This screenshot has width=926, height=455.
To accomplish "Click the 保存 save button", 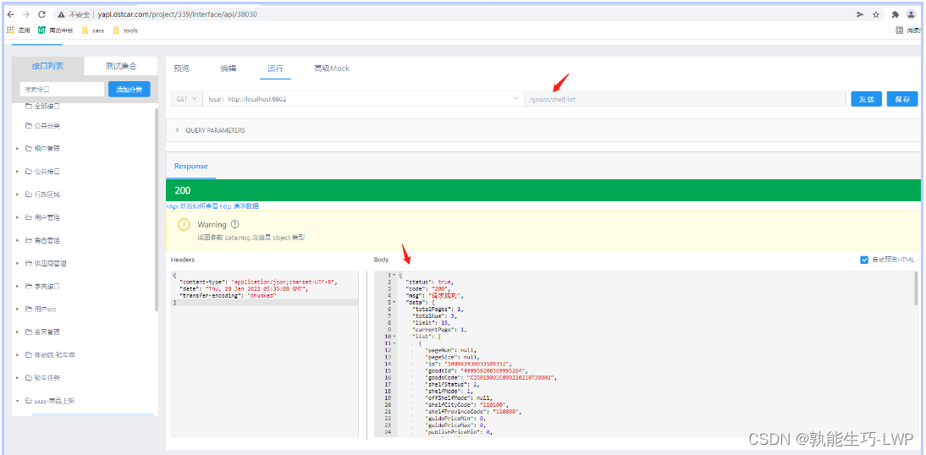I will tap(902, 99).
